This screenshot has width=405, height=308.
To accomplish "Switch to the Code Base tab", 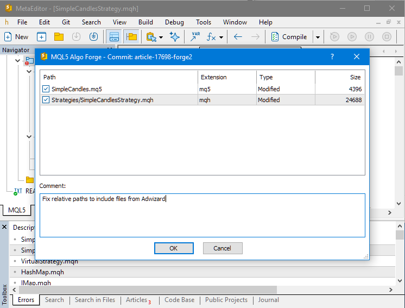I will (x=180, y=300).
